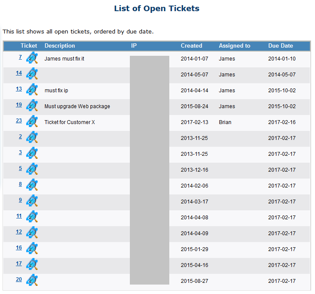
Task: Click the magnifier icon for ticket 12
Action: coord(32,233)
